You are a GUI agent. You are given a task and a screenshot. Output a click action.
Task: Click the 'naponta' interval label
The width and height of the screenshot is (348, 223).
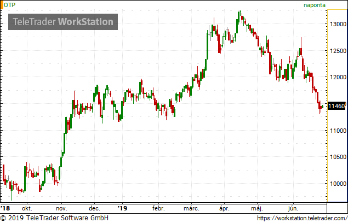(314, 5)
